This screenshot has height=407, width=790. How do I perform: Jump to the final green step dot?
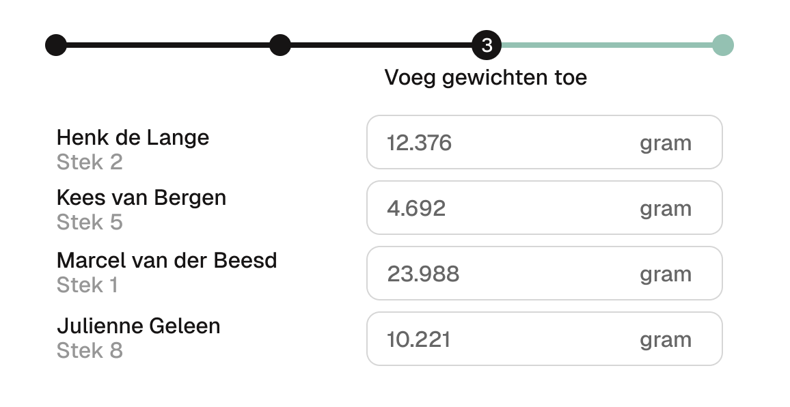click(x=722, y=46)
